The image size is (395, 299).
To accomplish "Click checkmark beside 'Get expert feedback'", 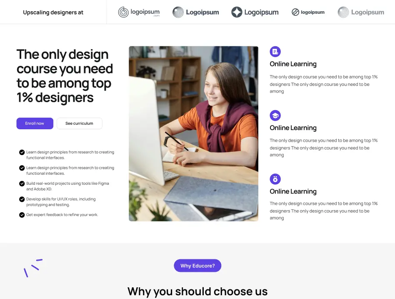I will 22,215.
